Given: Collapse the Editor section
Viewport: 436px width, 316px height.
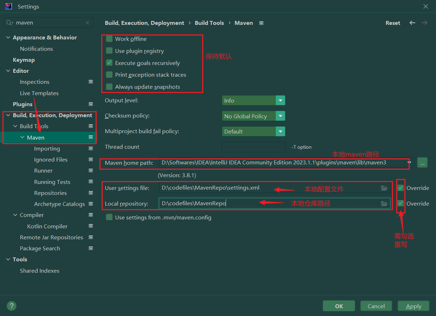Looking at the screenshot, I should click(8, 71).
